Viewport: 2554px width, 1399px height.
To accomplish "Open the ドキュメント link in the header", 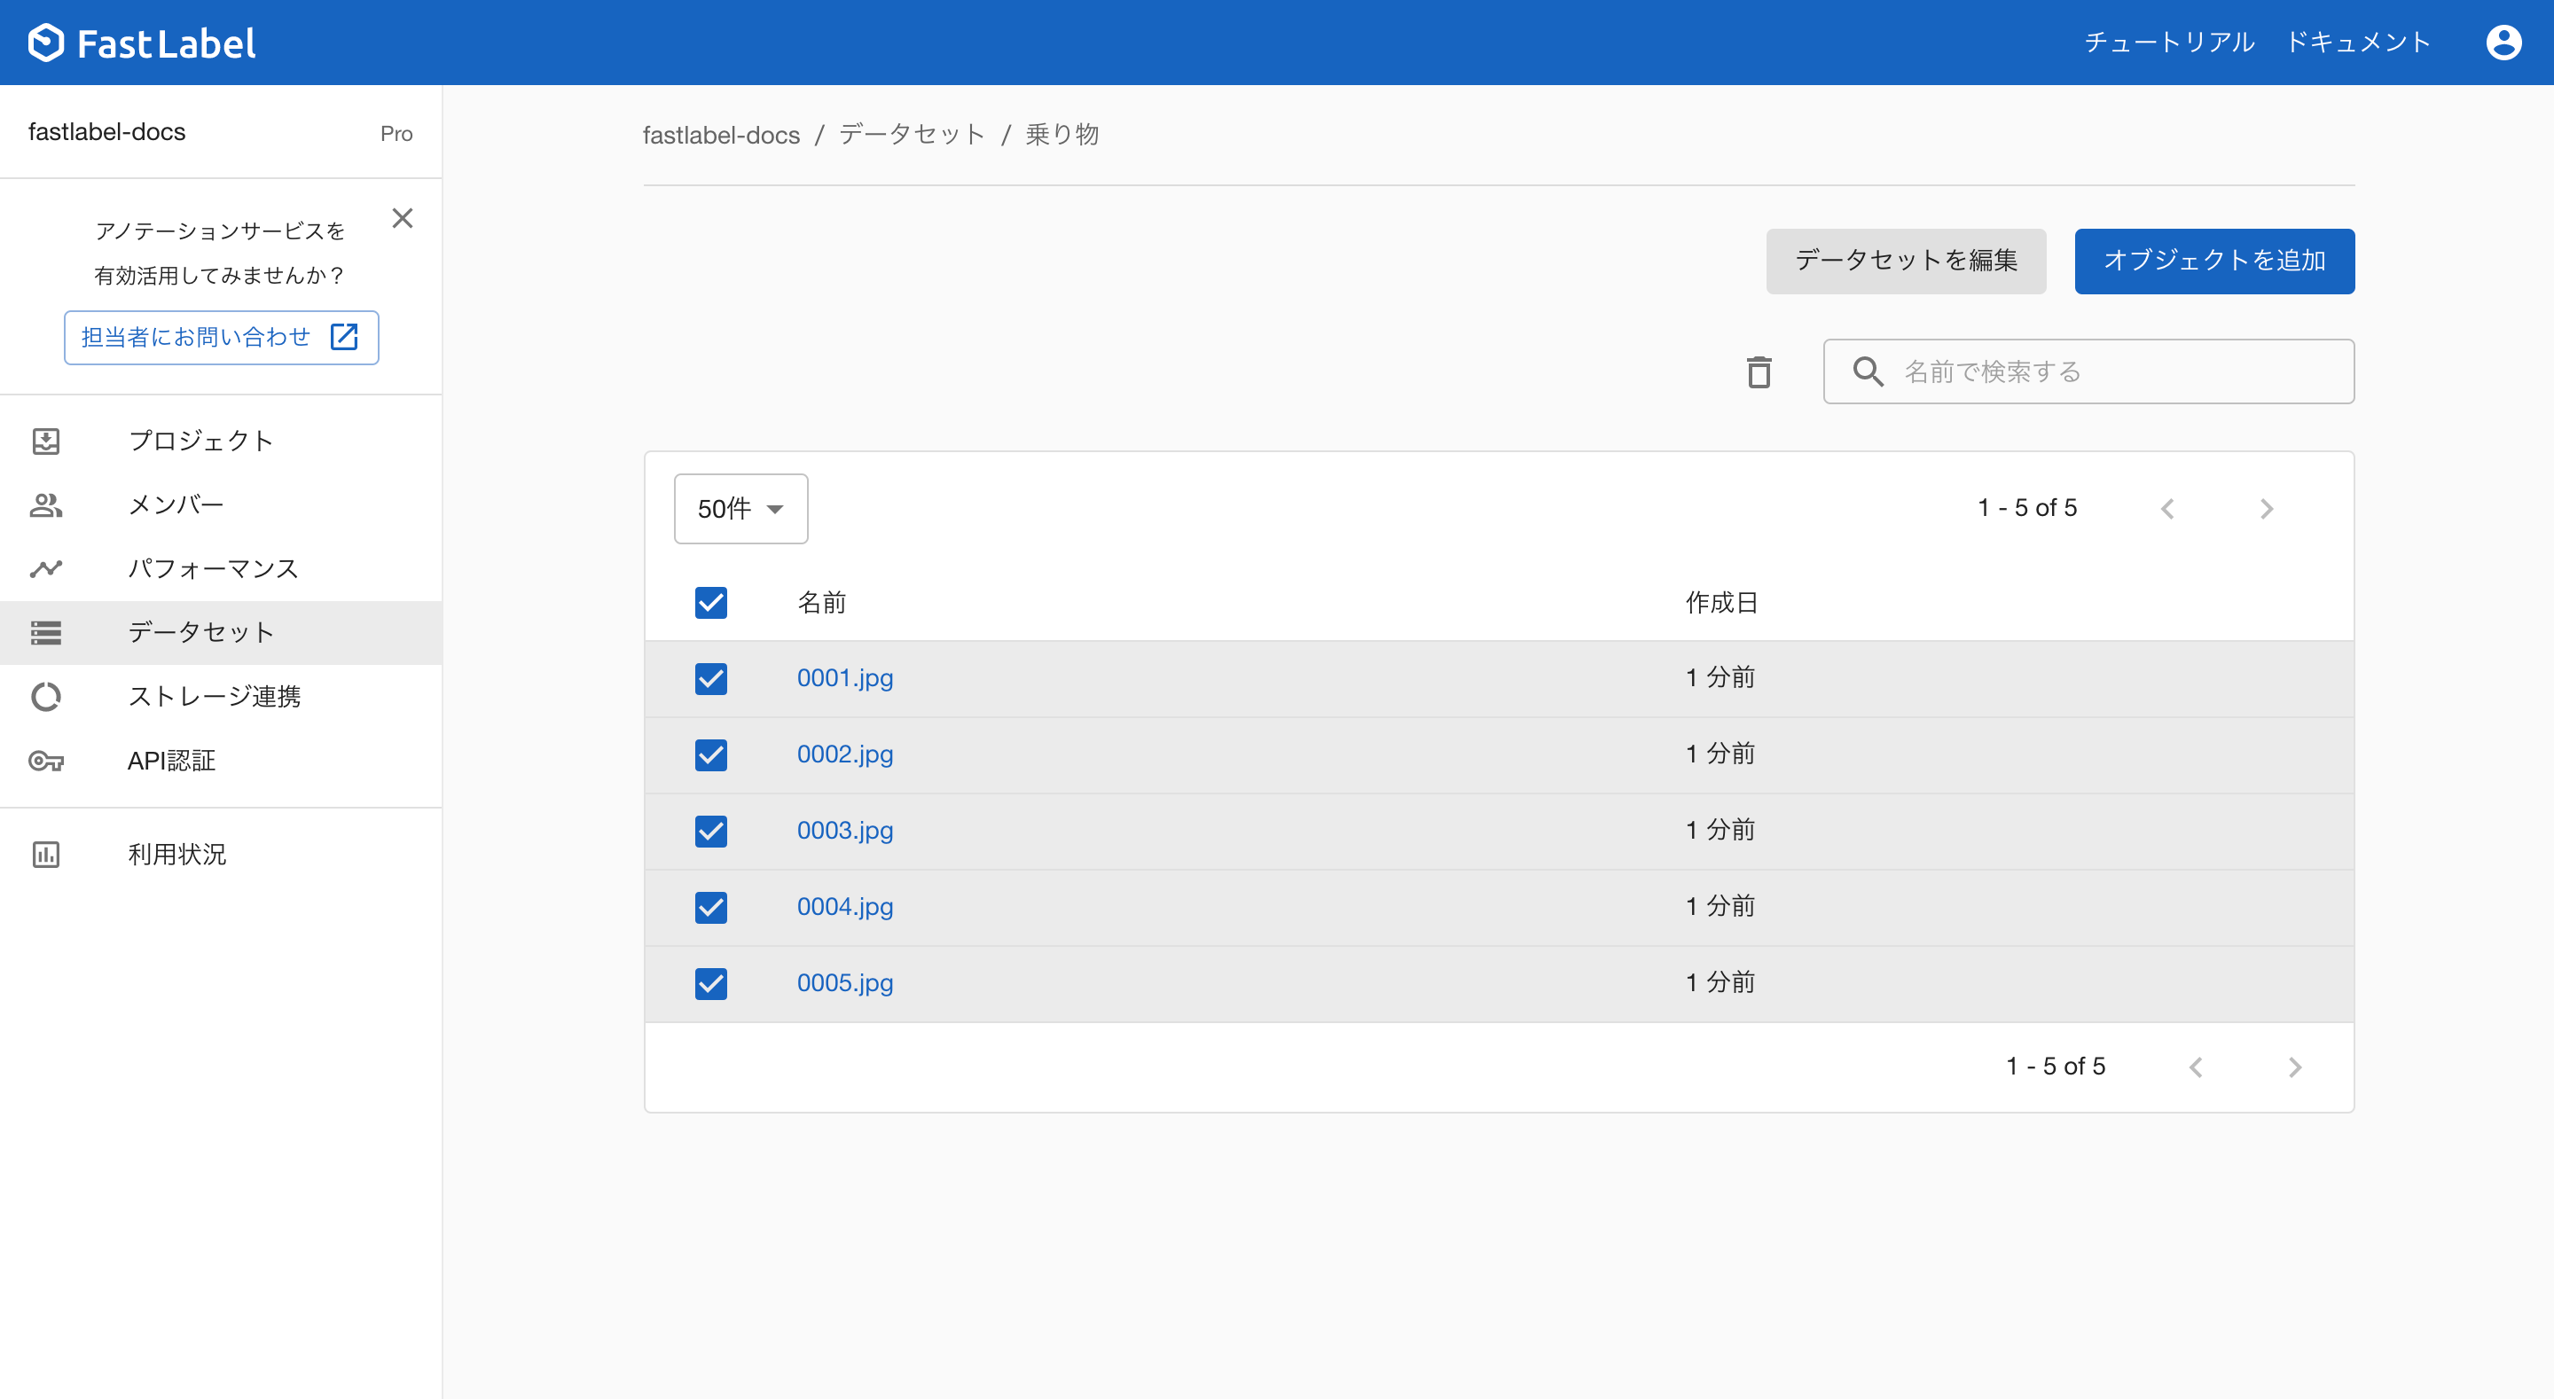I will point(2358,43).
